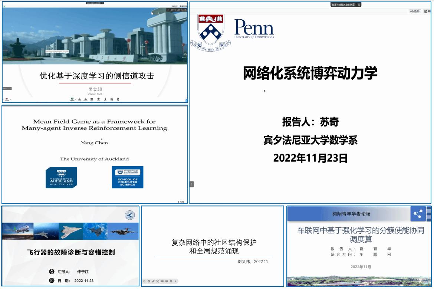This screenshot has width=434, height=289.
Task: Click the meeting timer showing 02:02:36
Action: click(415, 12)
